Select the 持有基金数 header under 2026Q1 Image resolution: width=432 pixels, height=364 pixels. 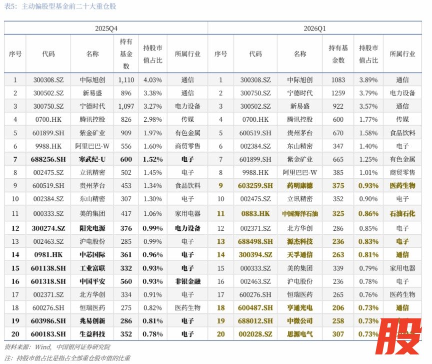[x=338, y=54]
